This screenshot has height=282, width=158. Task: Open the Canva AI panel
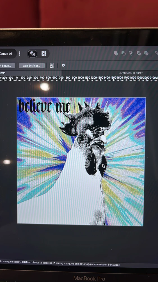(x=7, y=54)
